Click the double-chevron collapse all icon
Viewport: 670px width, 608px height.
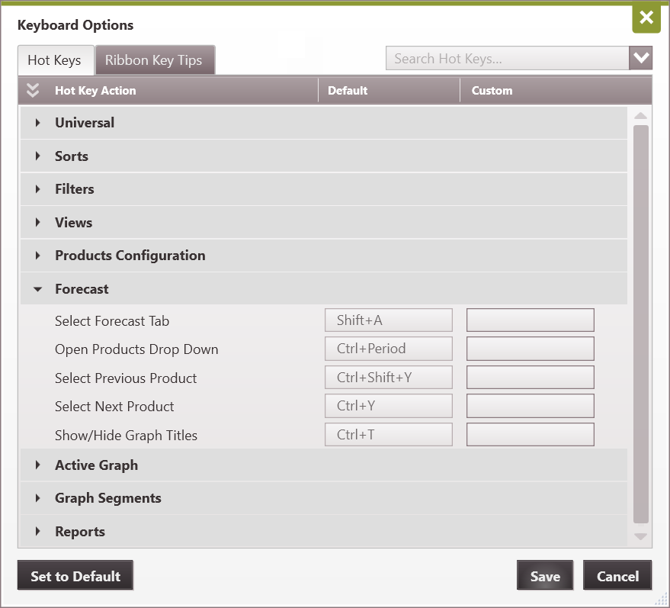coord(32,90)
